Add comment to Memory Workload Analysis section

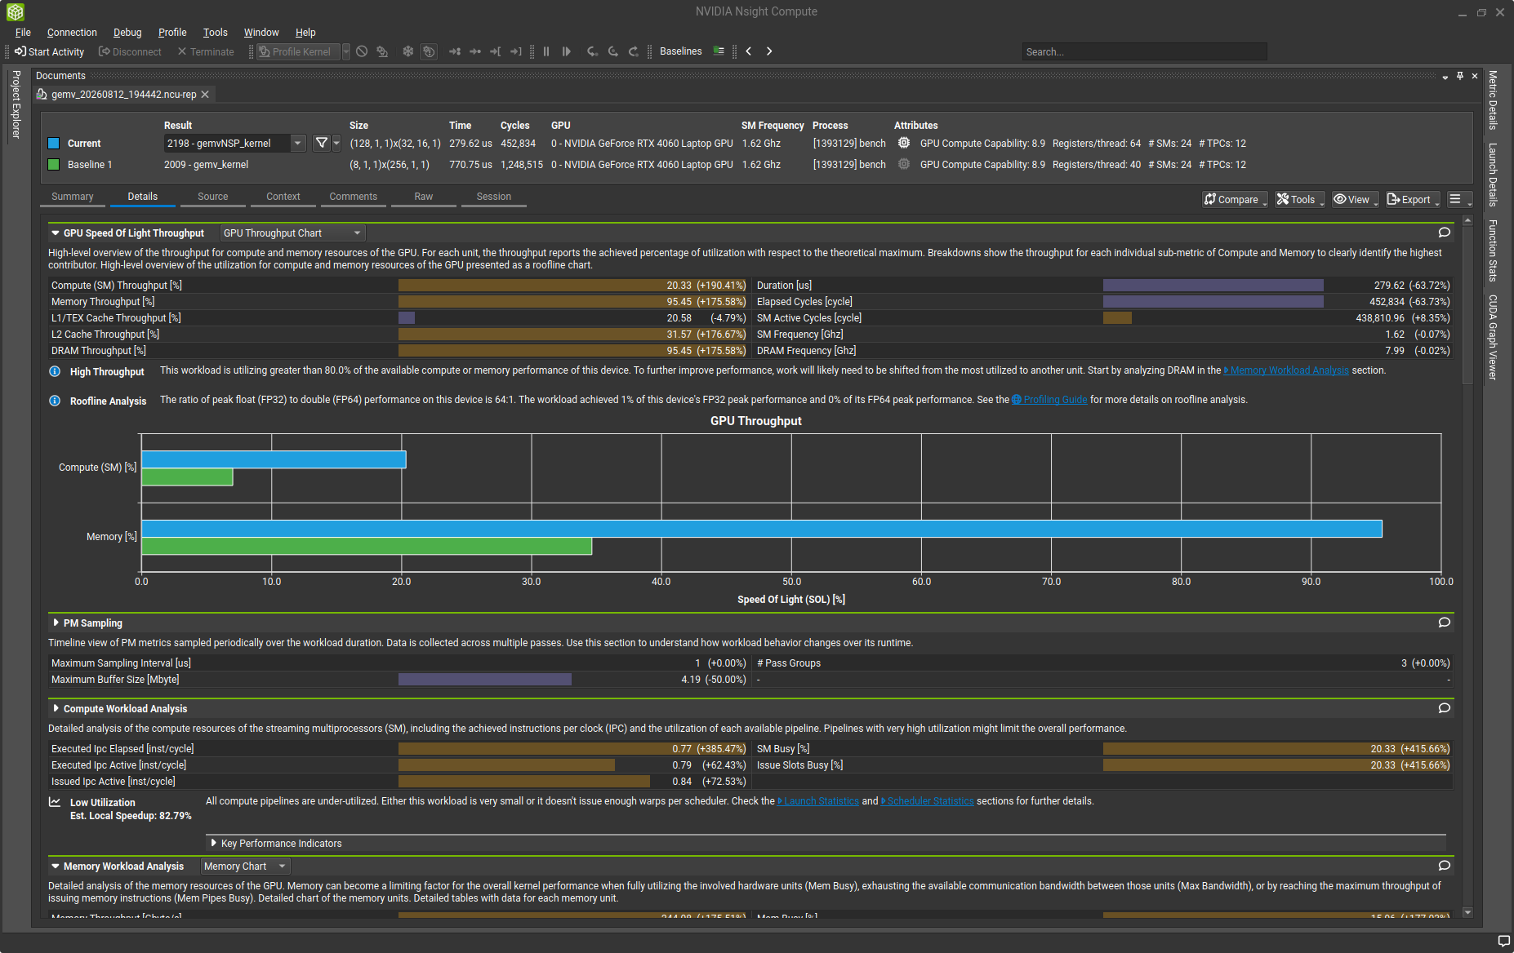tap(1445, 866)
